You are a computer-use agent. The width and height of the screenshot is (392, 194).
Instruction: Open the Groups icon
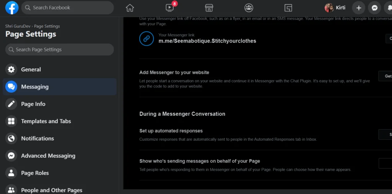249,8
